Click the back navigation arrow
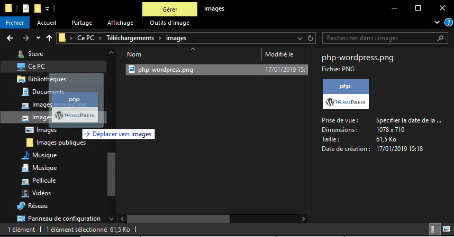Viewport: 454px width, 237px height. click(x=10, y=38)
